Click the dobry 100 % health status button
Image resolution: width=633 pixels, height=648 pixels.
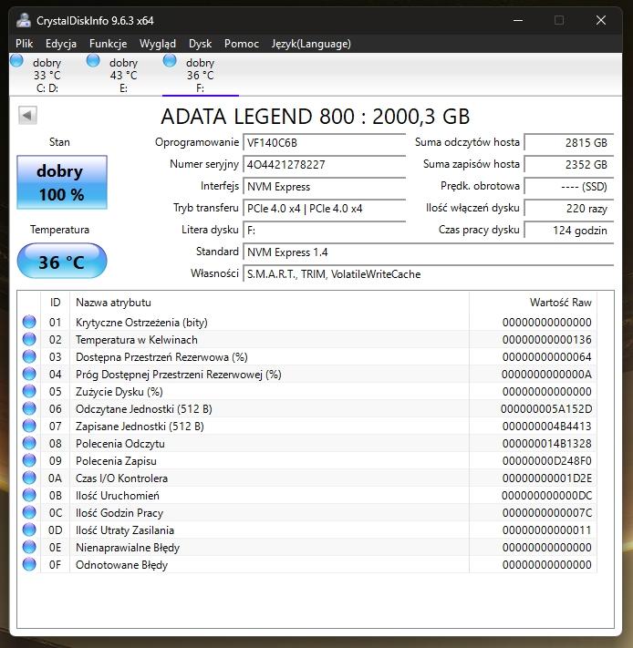[61, 182]
